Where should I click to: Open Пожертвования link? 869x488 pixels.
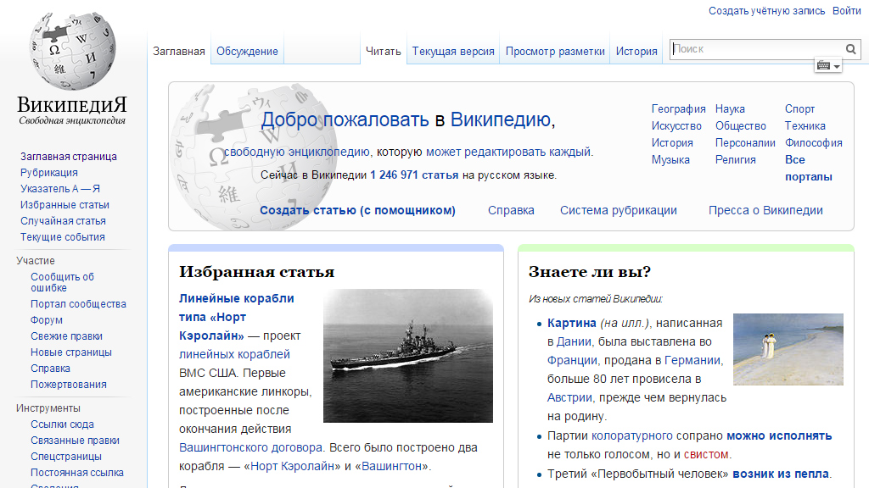[x=69, y=384]
